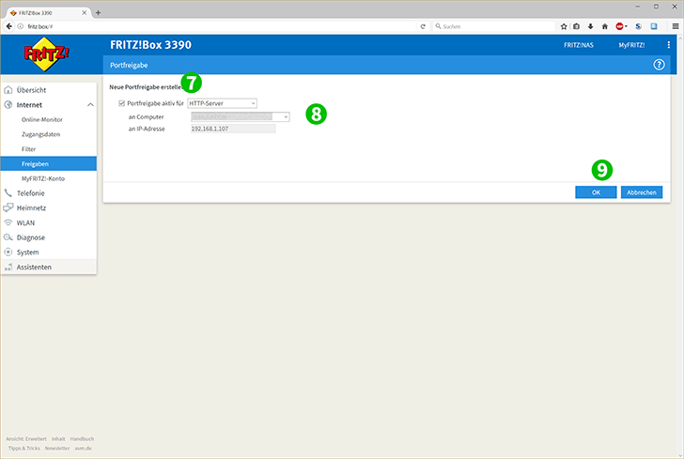Open MyFRITZ!-Konto submenu item
Screen dimensions: 684x459
43,178
